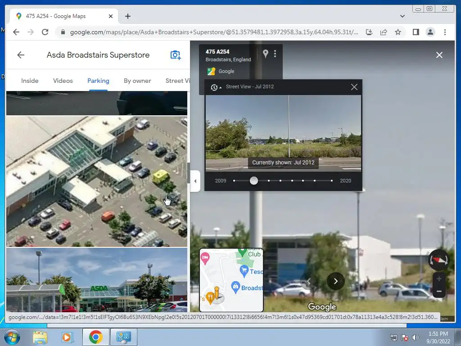View site information lock icon
This screenshot has height=346, width=461.
63,32
